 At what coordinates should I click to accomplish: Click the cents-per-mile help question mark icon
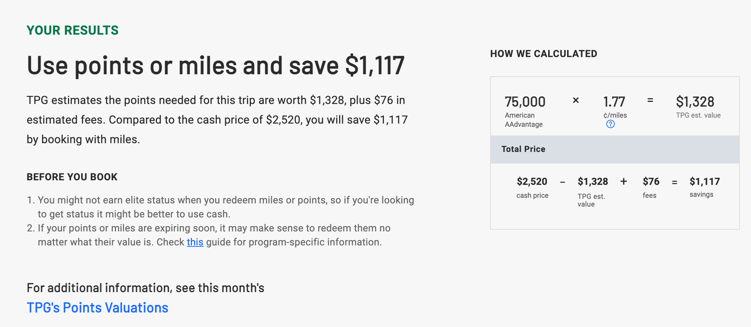[610, 124]
